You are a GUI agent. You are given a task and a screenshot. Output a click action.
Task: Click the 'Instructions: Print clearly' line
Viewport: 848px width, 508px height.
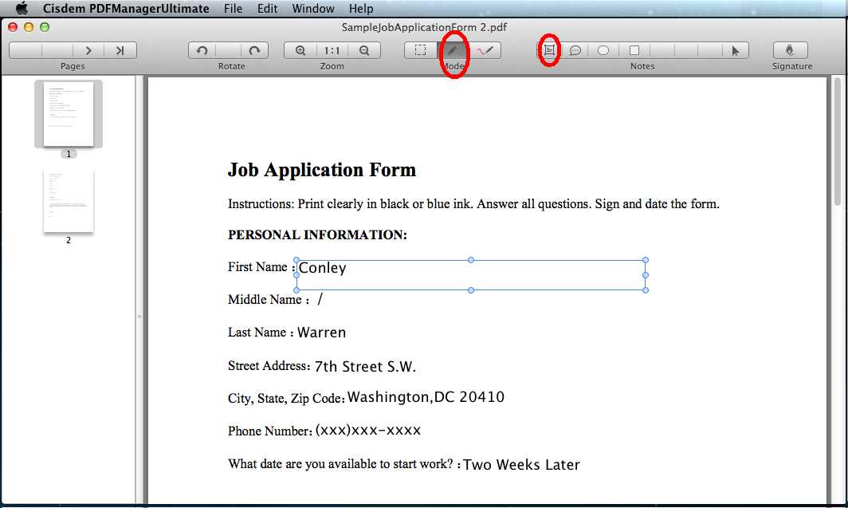coord(473,204)
